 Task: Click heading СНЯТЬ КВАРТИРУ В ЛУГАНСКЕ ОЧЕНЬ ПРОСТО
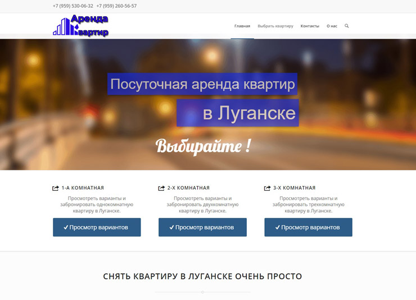click(202, 276)
